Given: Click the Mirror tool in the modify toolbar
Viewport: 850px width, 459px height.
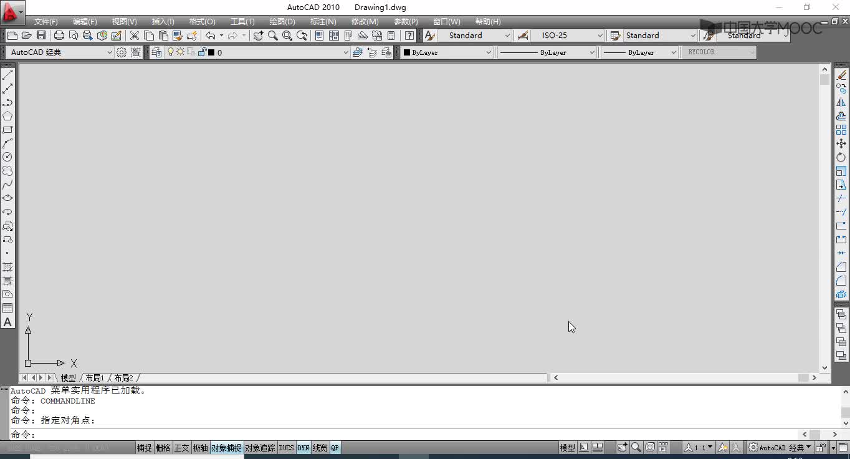Looking at the screenshot, I should pos(841,102).
